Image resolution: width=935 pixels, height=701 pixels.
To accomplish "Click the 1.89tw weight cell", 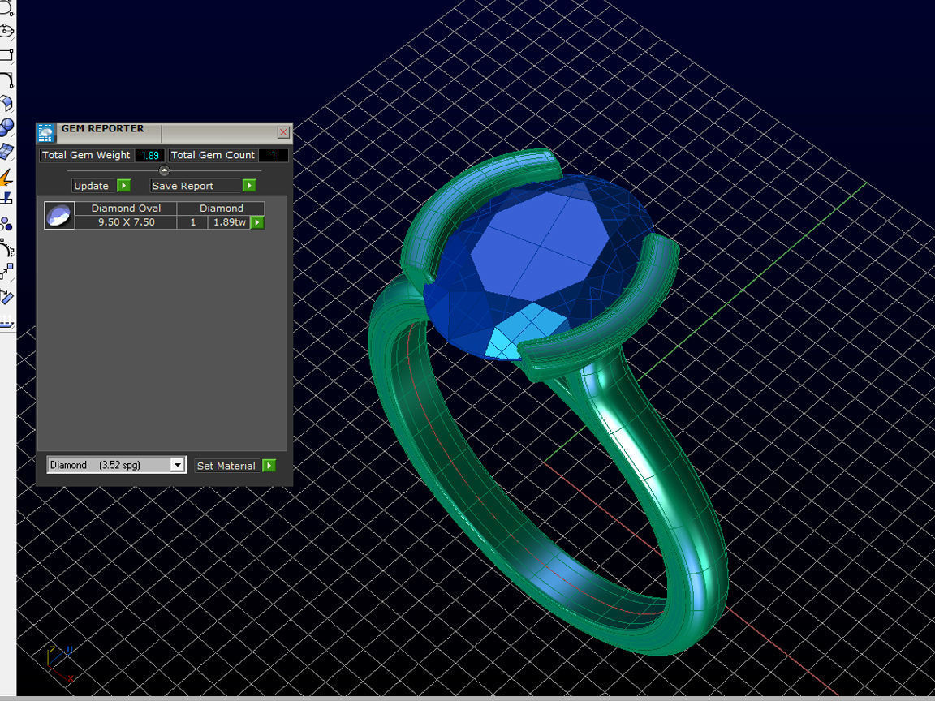I will point(230,221).
